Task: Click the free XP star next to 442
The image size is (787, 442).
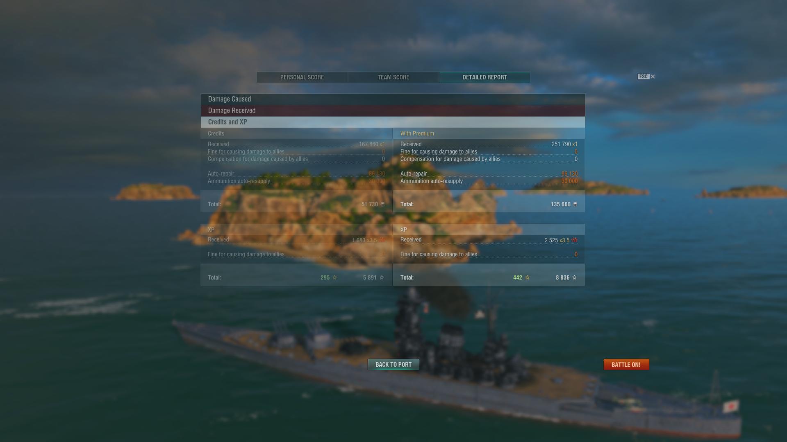Action: [527, 277]
